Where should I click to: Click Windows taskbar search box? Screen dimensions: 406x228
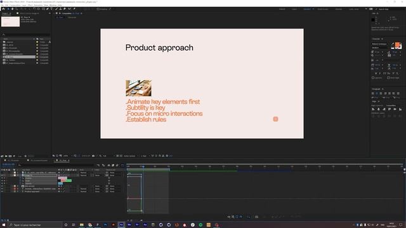[x=35, y=225]
